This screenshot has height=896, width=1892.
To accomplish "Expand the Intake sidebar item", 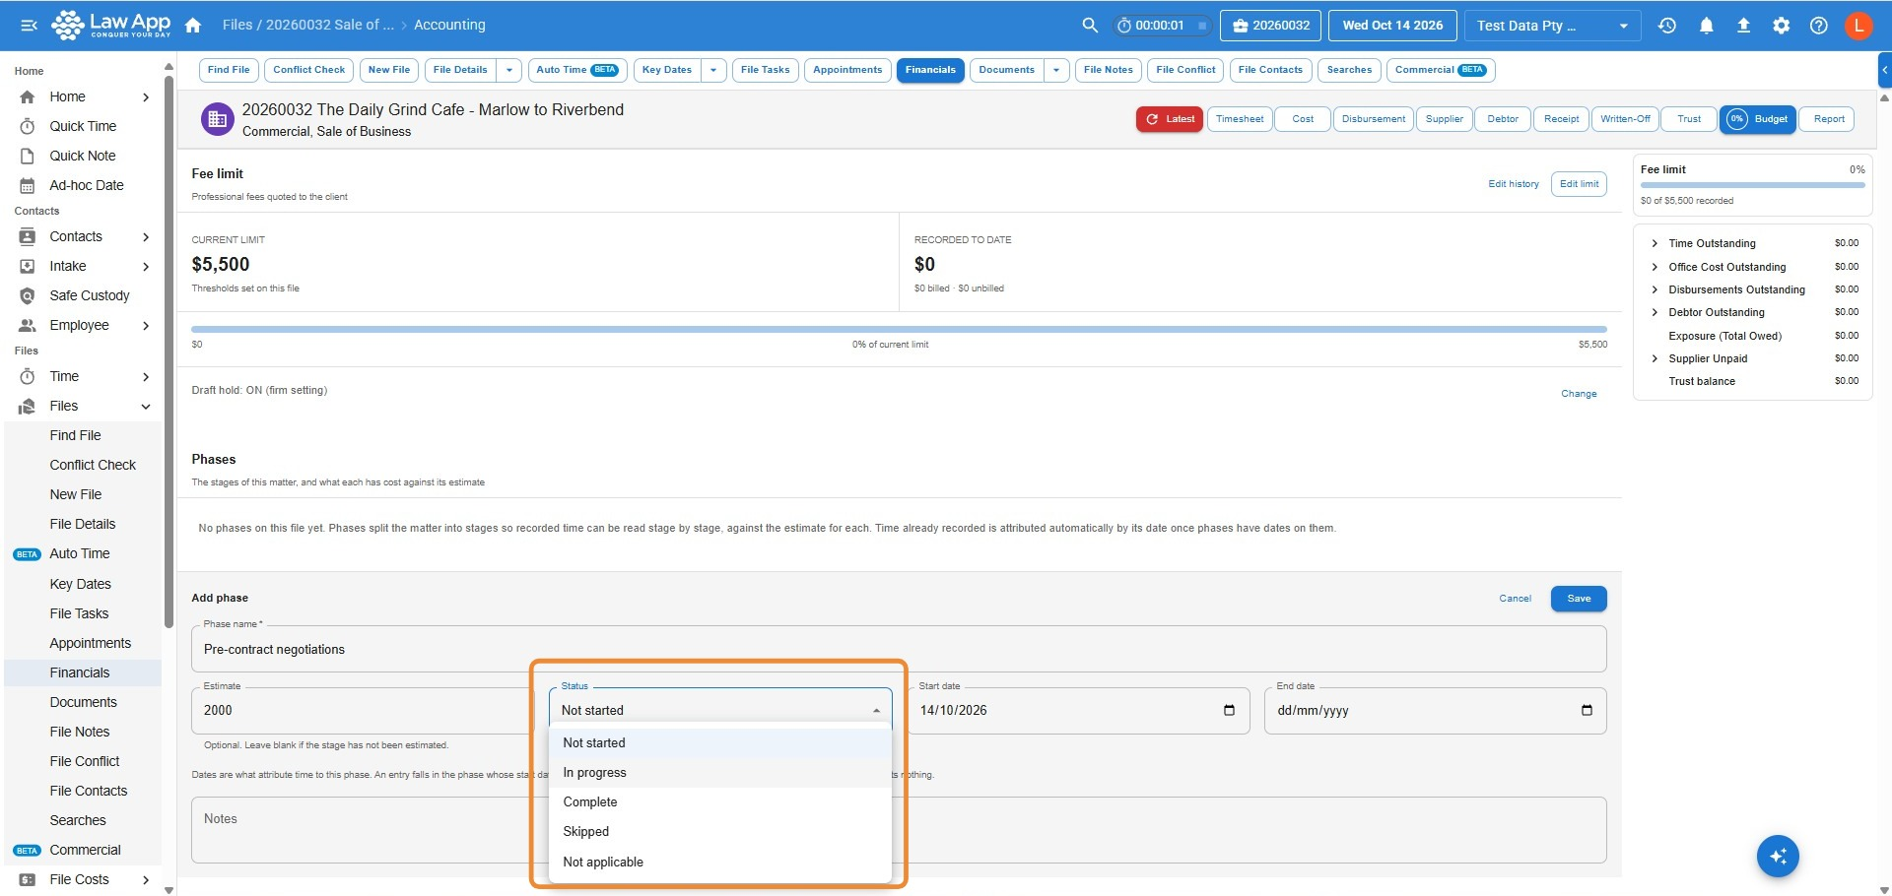I will [146, 266].
